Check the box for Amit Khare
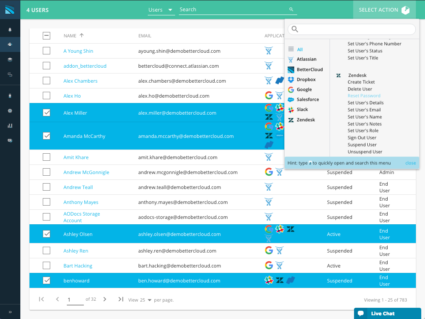The height and width of the screenshot is (319, 425). coord(46,157)
